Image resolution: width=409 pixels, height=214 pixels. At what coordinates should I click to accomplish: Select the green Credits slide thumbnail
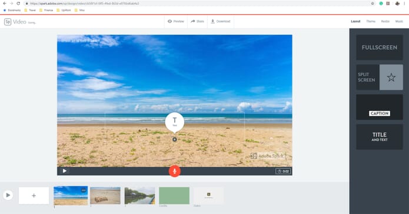click(x=174, y=196)
